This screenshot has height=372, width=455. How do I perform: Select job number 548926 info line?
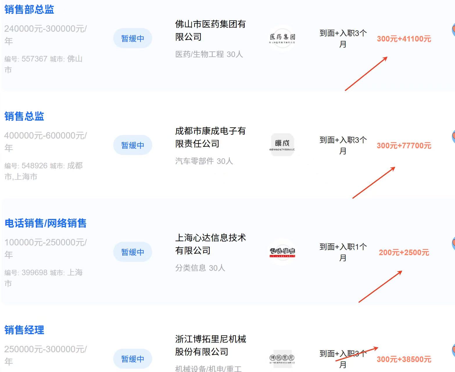click(44, 171)
